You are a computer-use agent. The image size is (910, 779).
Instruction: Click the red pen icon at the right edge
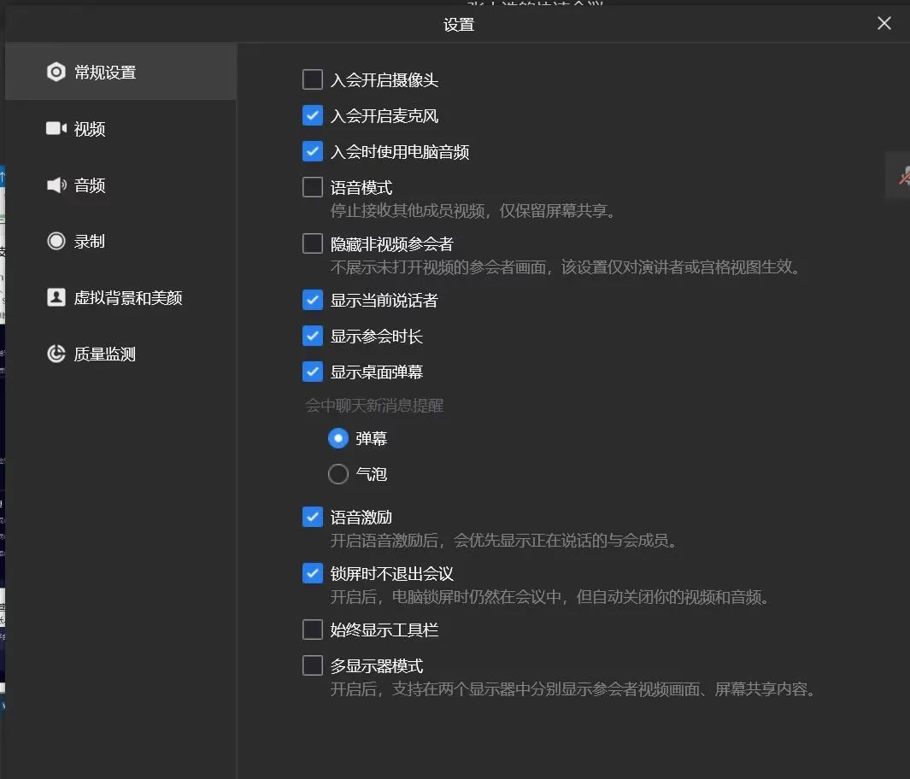pos(903,176)
